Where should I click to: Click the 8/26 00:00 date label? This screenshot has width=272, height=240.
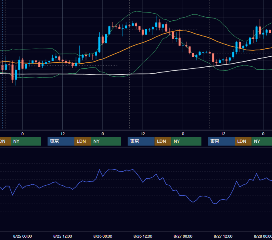click(103, 236)
